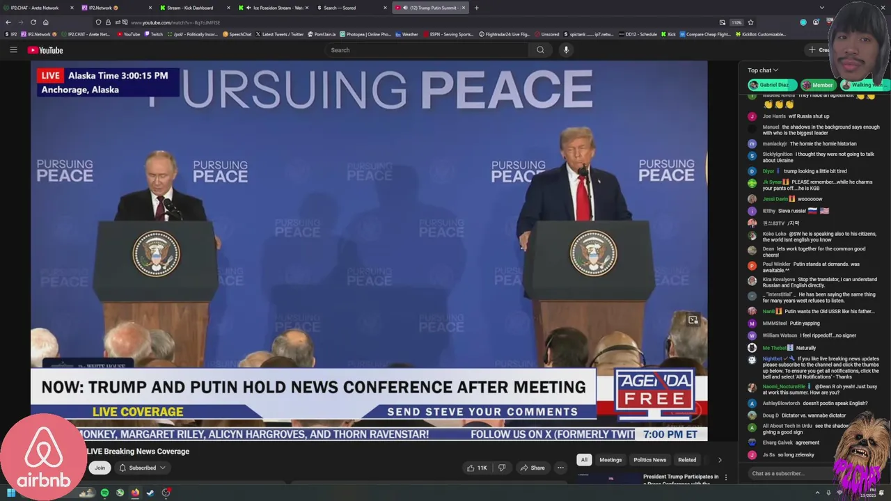This screenshot has height=501, width=891.
Task: Open options for President Trump video suggestion
Action: coord(726,477)
